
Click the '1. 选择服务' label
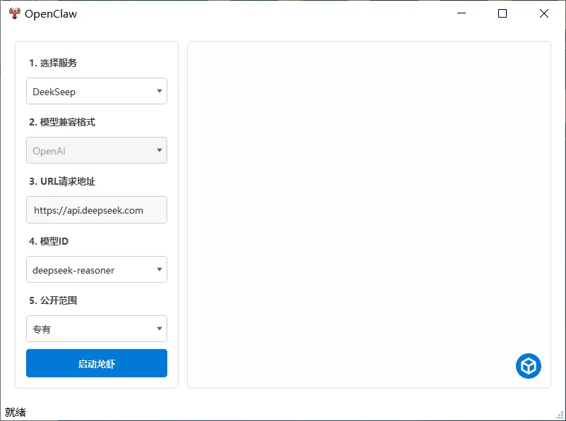click(x=53, y=63)
